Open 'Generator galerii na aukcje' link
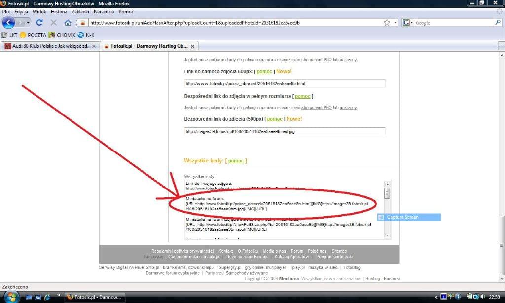The image size is (505, 303). click(193, 257)
